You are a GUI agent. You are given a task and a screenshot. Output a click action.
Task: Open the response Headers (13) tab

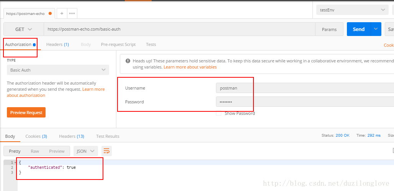pos(72,136)
